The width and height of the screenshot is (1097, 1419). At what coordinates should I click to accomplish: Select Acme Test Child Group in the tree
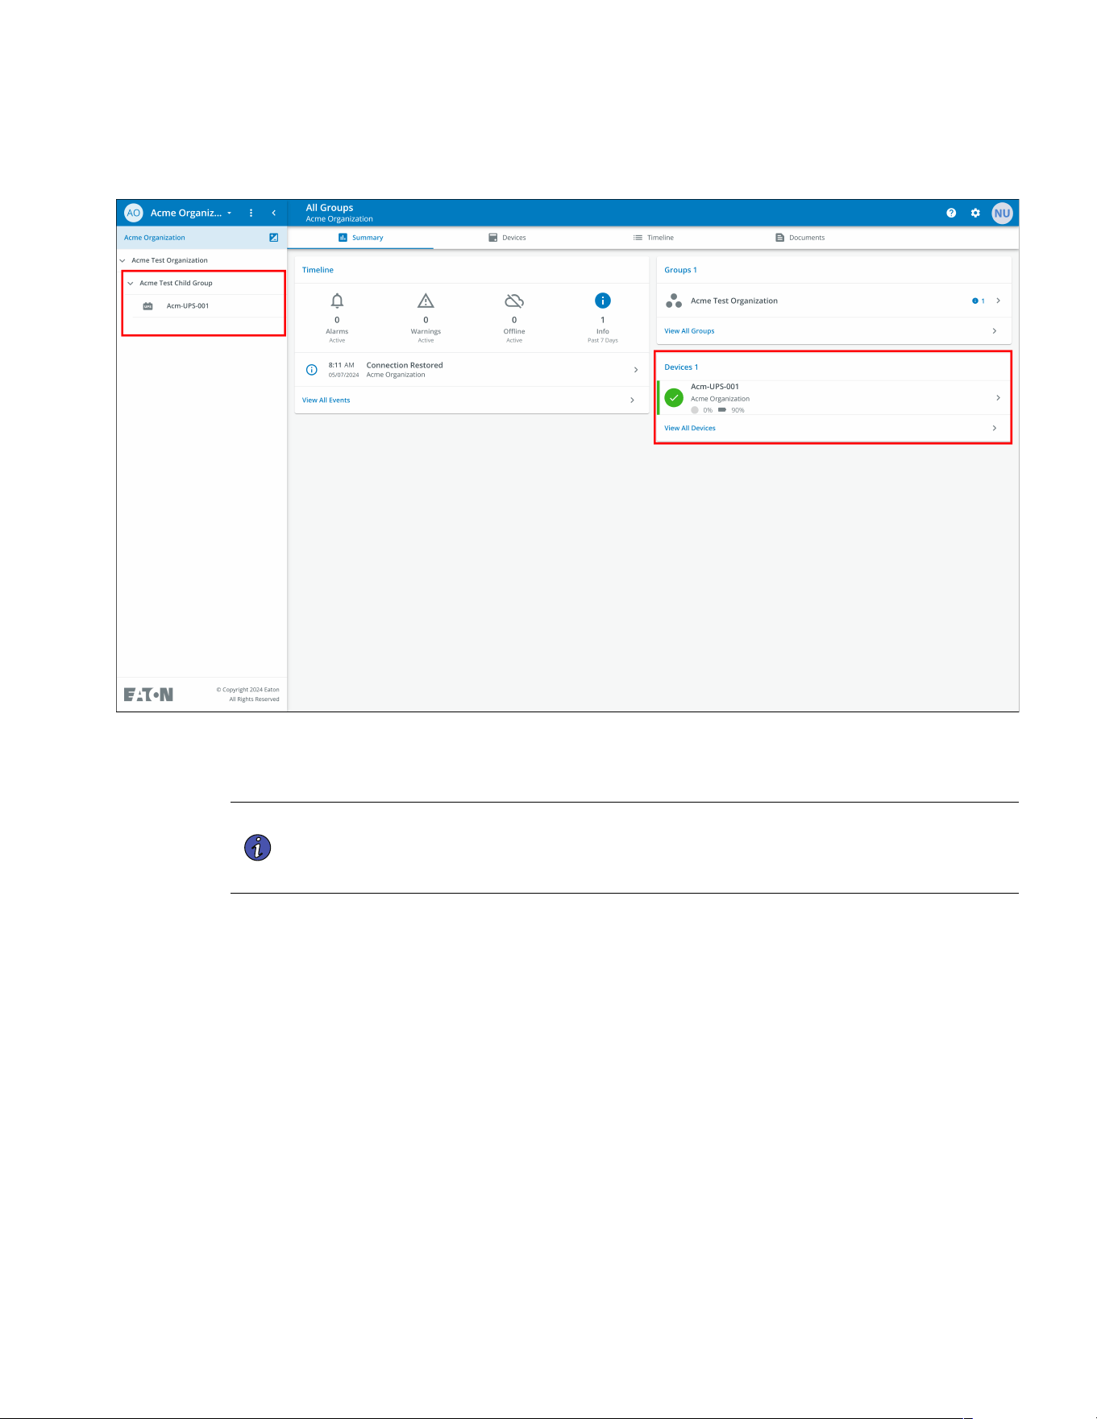[176, 283]
